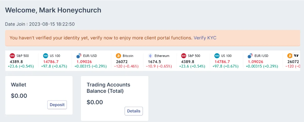Click the Bitcoin orange coin icon
The height and width of the screenshot is (122, 304).
[x=118, y=56]
